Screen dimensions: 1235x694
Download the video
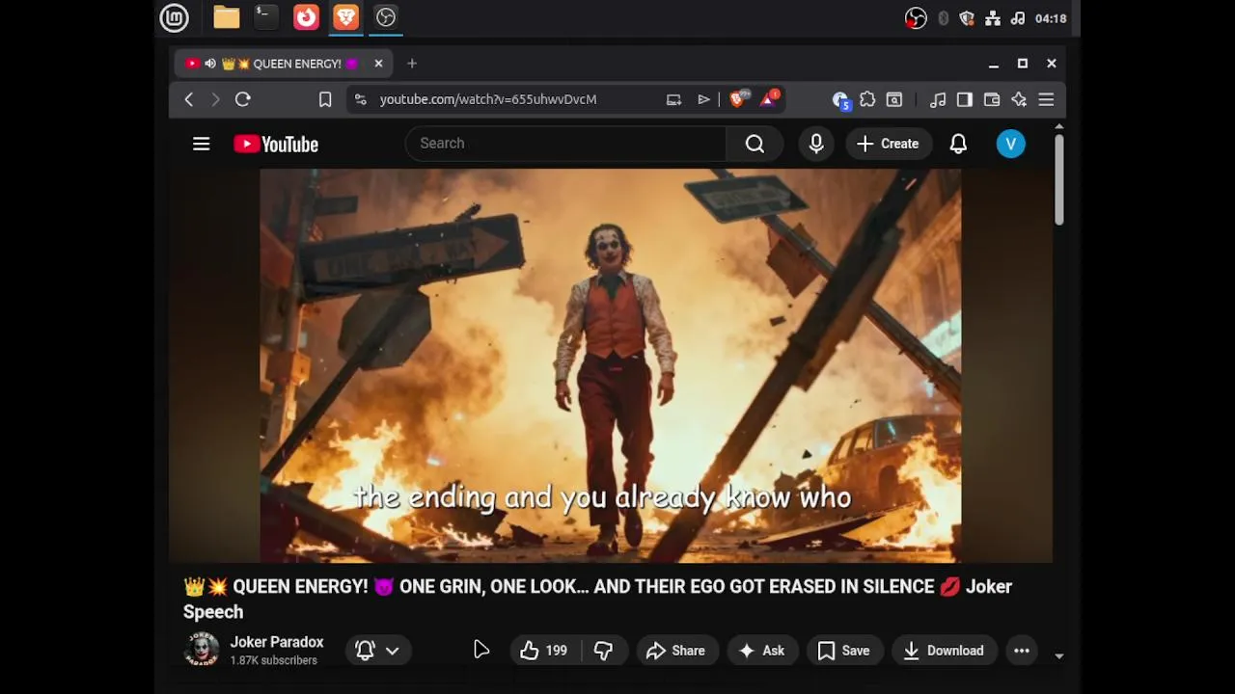click(944, 651)
